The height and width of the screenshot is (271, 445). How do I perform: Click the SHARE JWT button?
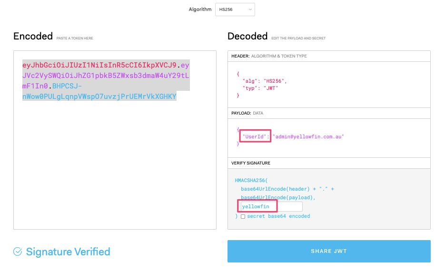tap(329, 251)
